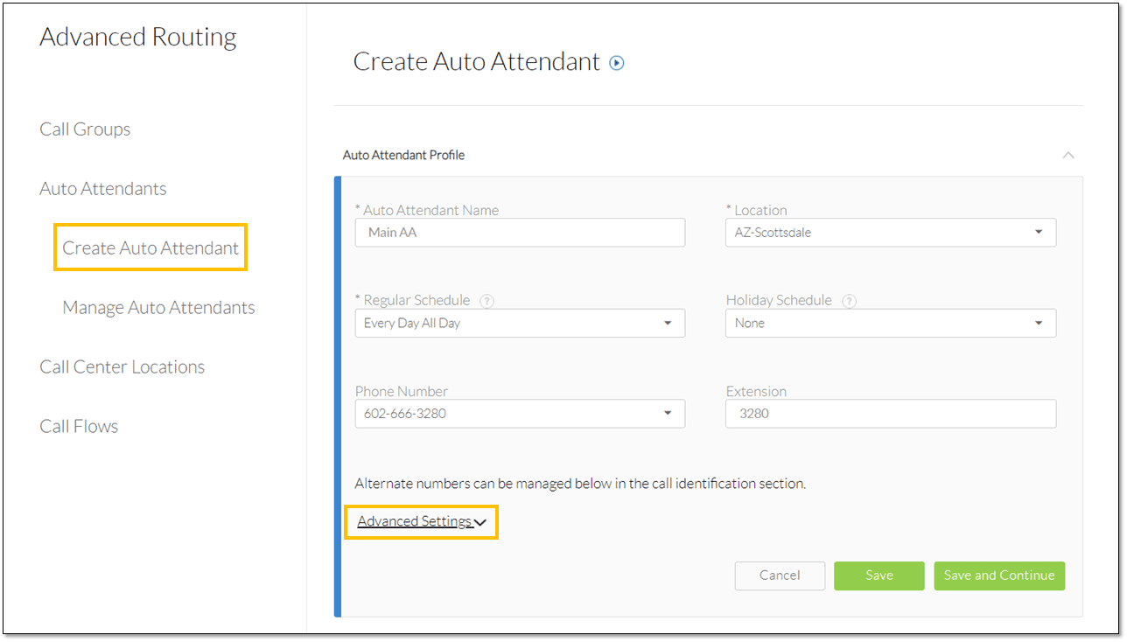
Task: Click the Cancel button
Action: (x=780, y=576)
